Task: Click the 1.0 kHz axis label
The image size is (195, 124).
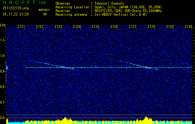Action: (x=2, y=56)
